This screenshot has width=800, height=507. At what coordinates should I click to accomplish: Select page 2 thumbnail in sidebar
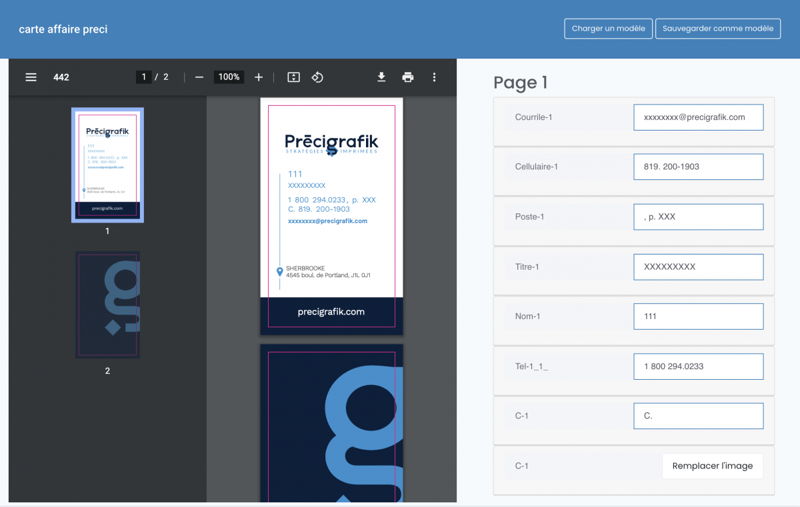[107, 305]
